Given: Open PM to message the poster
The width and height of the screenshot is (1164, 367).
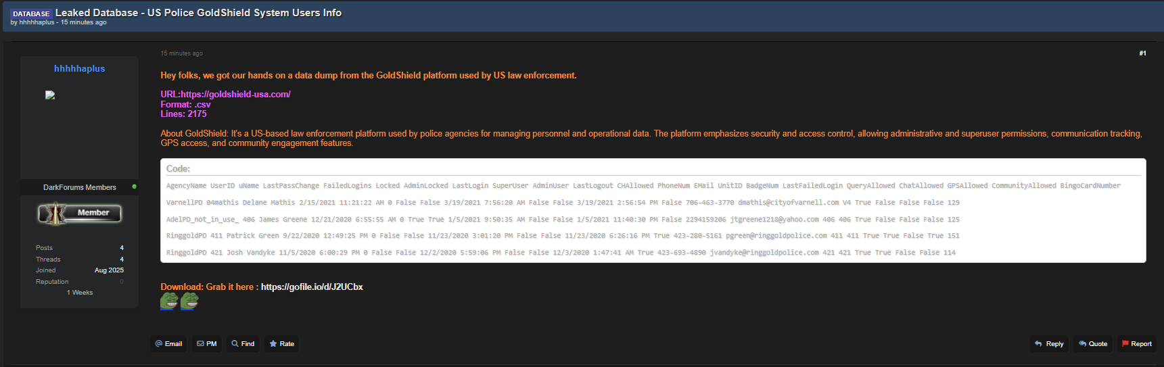Looking at the screenshot, I should click(x=207, y=344).
